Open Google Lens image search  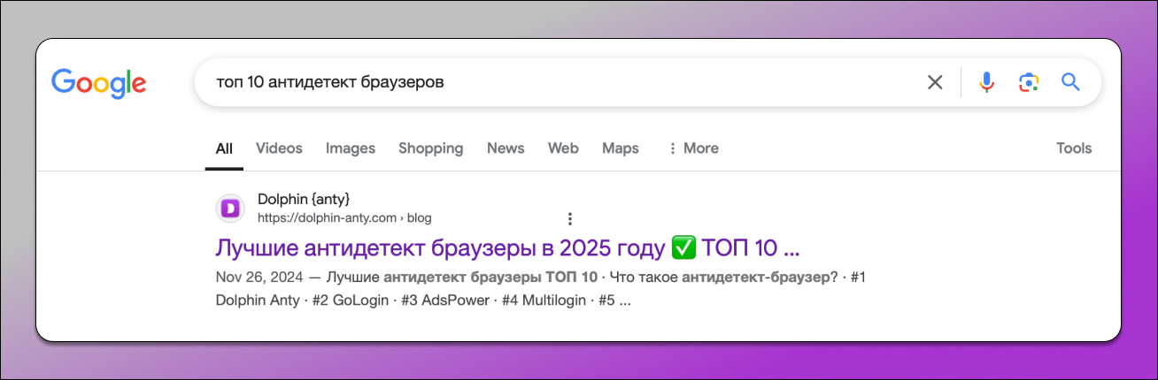click(1028, 82)
